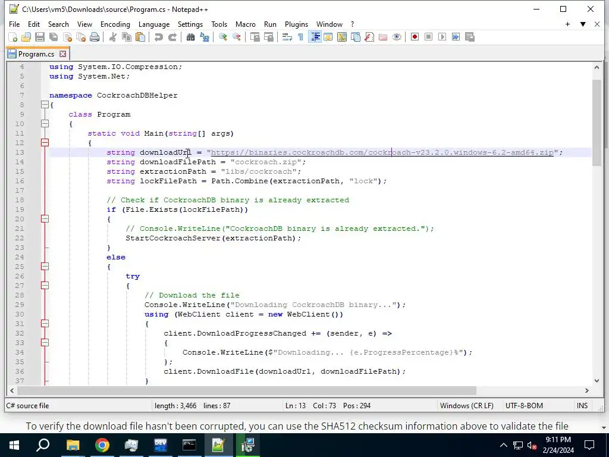Start macro recording red dot icon
609x457 pixels.
(x=415, y=37)
